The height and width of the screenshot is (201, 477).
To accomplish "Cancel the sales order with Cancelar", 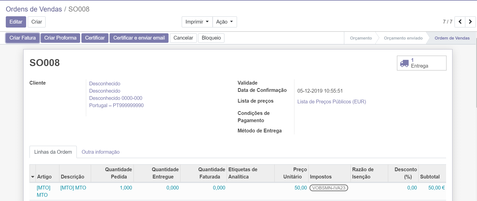I will click(x=183, y=38).
